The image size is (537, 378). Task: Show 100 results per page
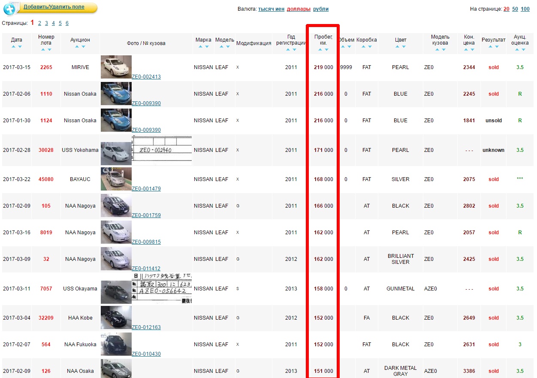click(x=525, y=9)
